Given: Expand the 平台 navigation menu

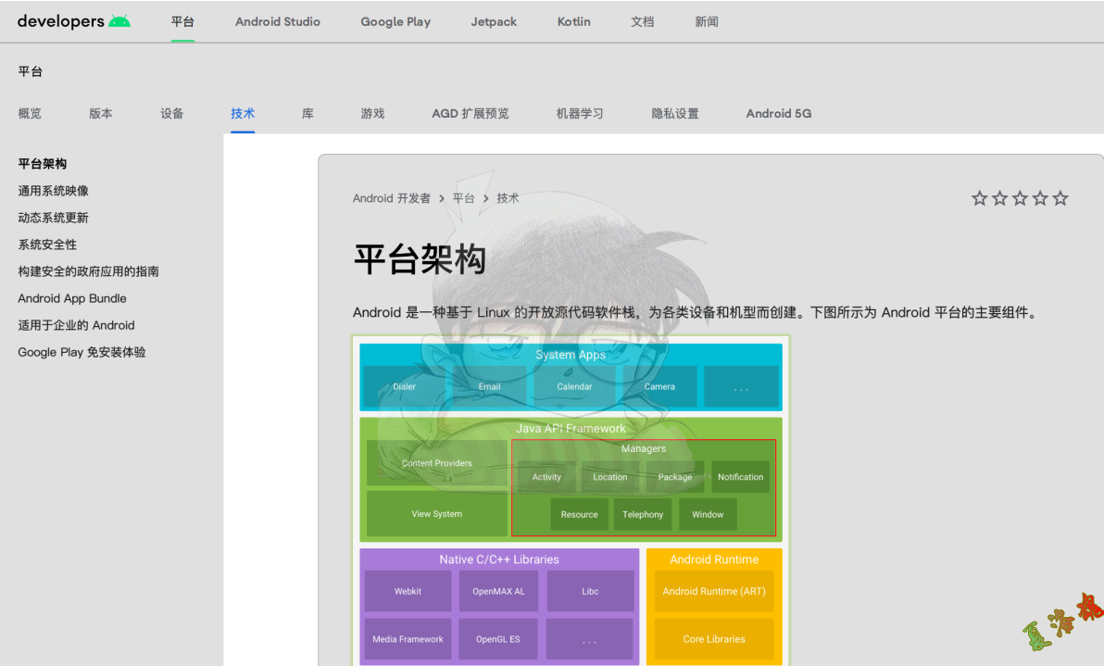Looking at the screenshot, I should pyautogui.click(x=182, y=21).
